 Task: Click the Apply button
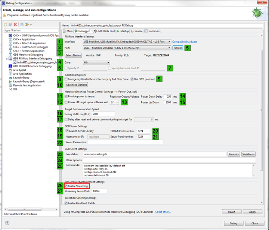coord(252,212)
